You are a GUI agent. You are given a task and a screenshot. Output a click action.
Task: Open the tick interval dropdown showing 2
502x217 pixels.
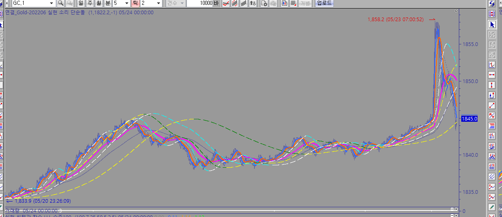click(158, 3)
